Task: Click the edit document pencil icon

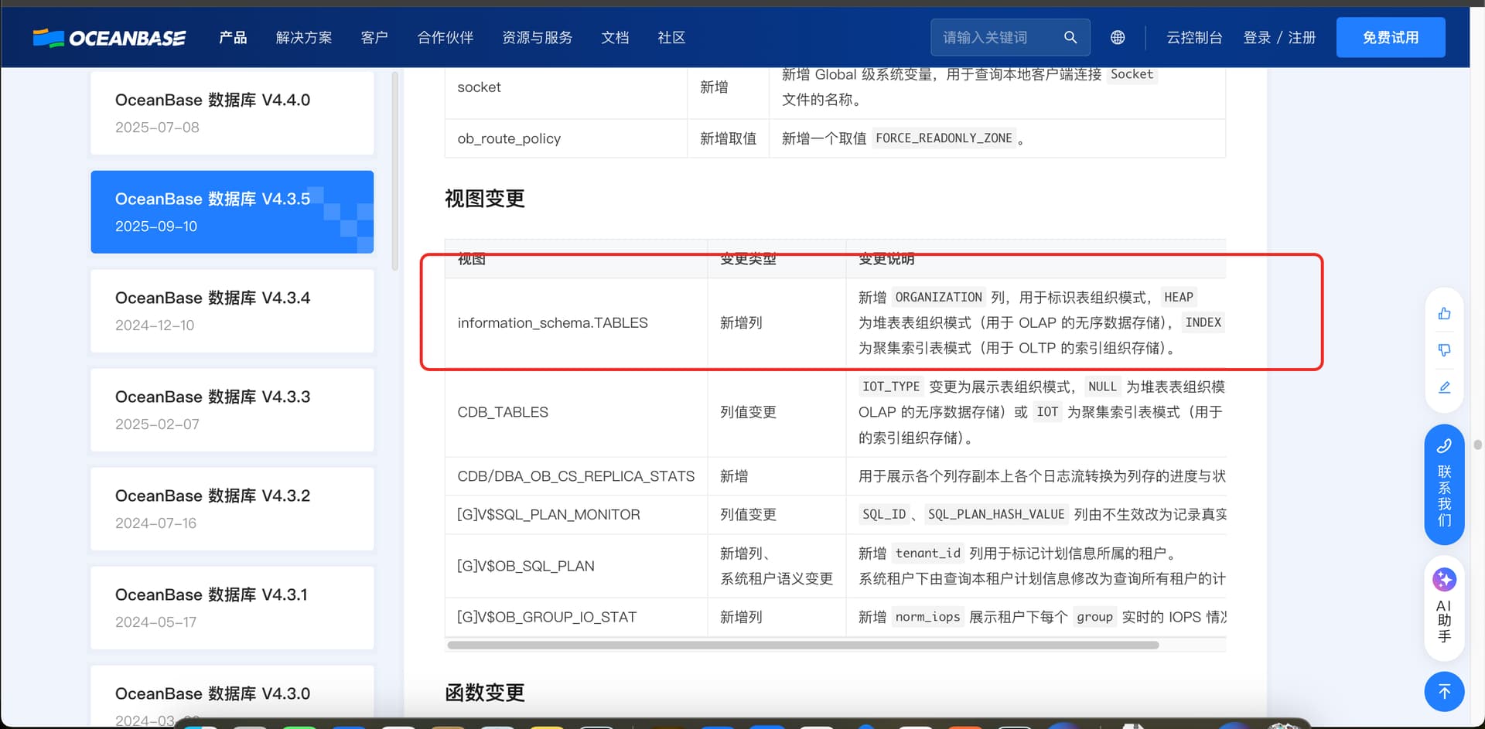Action: (x=1444, y=387)
